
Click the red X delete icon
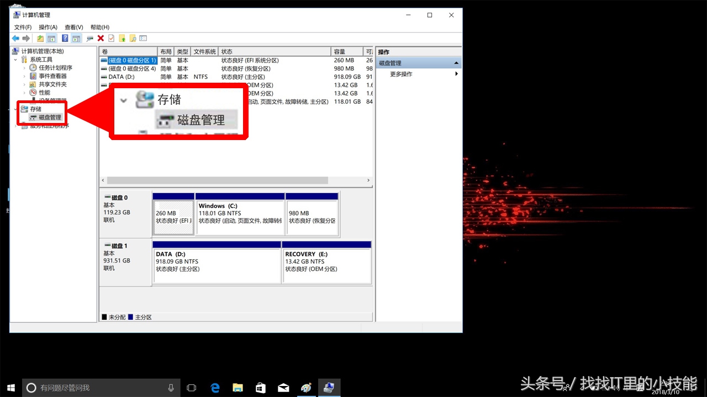(101, 39)
